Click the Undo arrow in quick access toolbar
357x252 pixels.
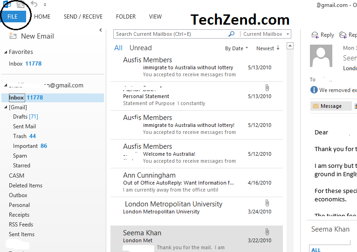pyautogui.click(x=34, y=4)
